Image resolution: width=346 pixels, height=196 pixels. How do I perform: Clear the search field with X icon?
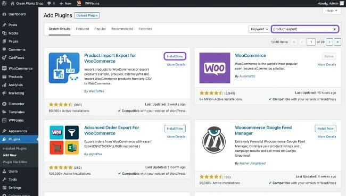pyautogui.click(x=334, y=29)
